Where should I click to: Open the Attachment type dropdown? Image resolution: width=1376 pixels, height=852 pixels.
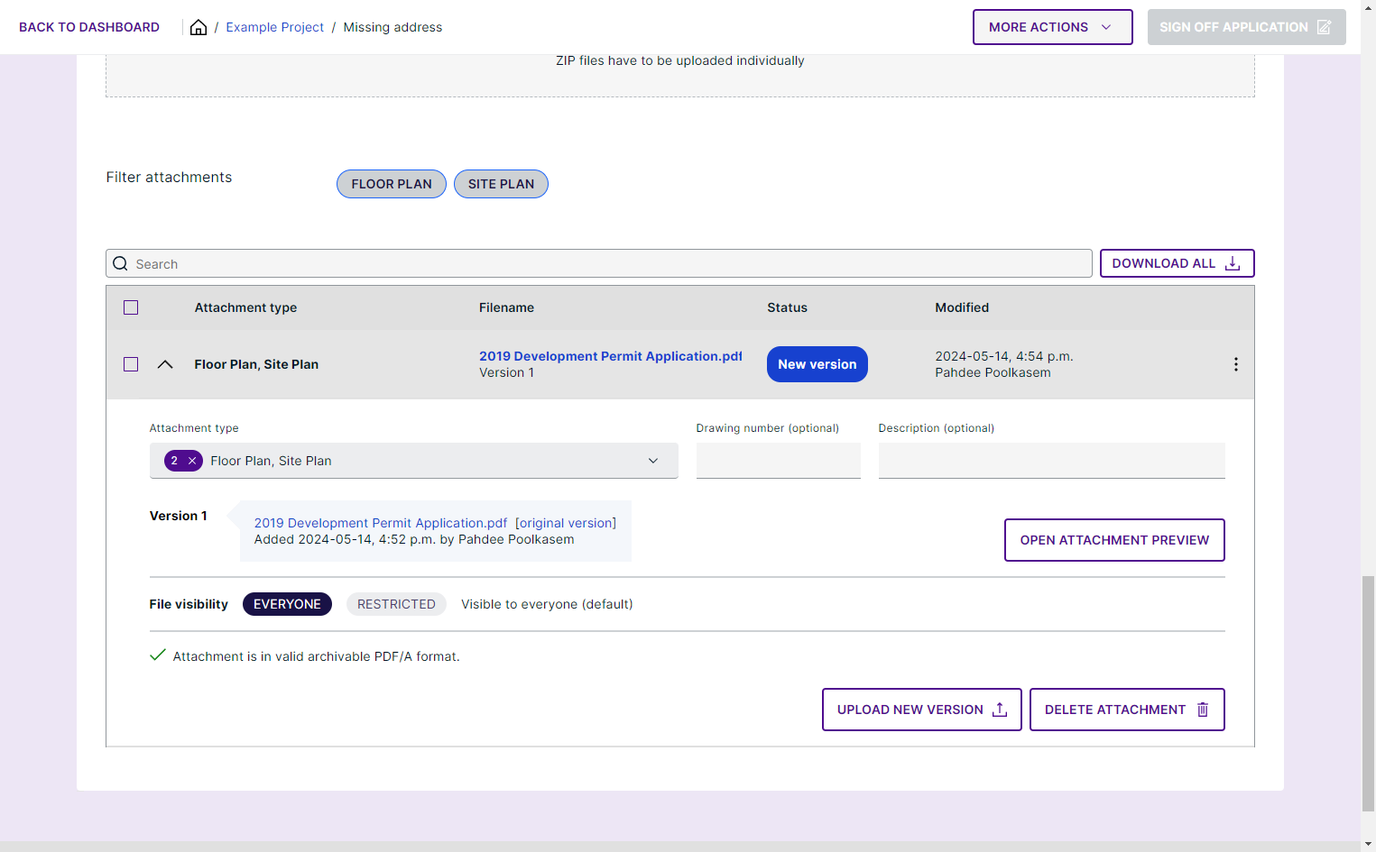(x=413, y=461)
